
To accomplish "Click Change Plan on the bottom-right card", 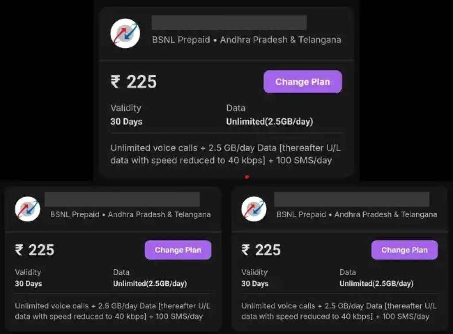I will (x=404, y=250).
